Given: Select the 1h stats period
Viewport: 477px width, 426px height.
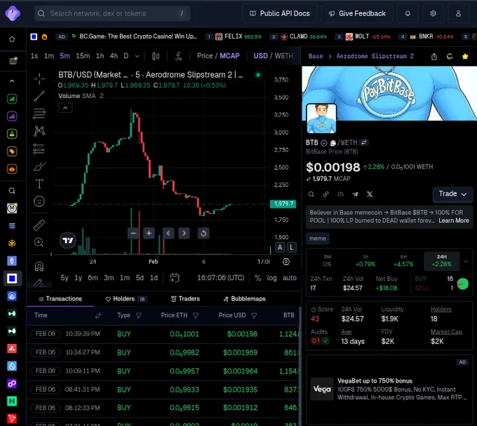Looking at the screenshot, I should [x=365, y=261].
